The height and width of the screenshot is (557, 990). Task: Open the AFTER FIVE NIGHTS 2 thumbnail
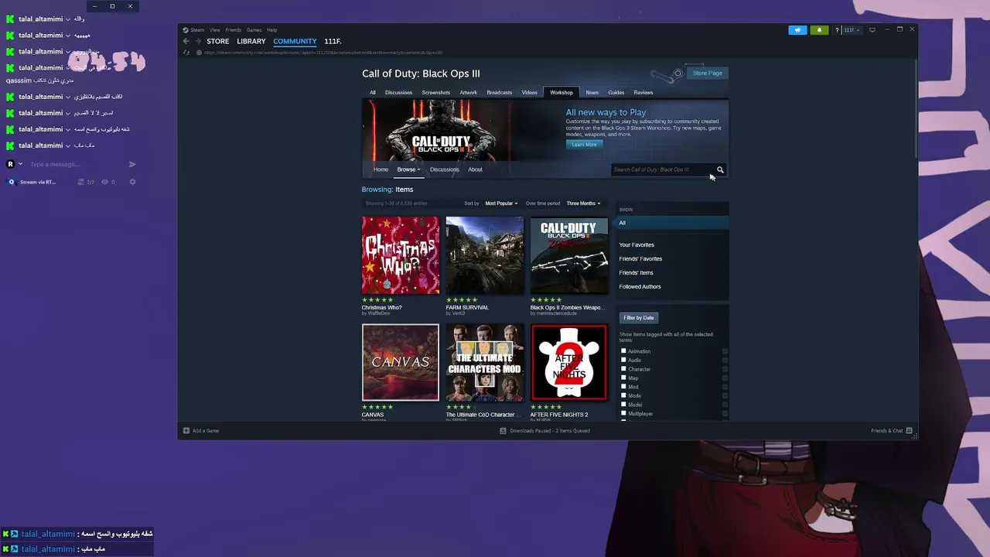coord(569,363)
